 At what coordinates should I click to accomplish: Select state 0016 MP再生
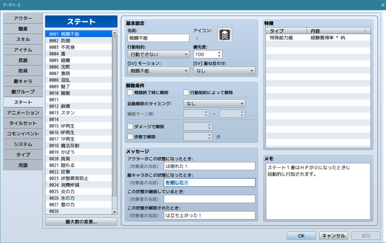point(78,132)
